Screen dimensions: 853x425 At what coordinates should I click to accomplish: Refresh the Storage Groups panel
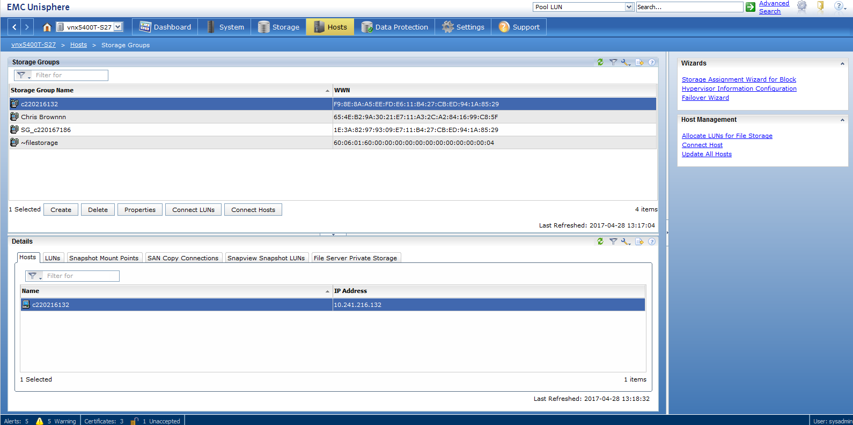coord(600,62)
